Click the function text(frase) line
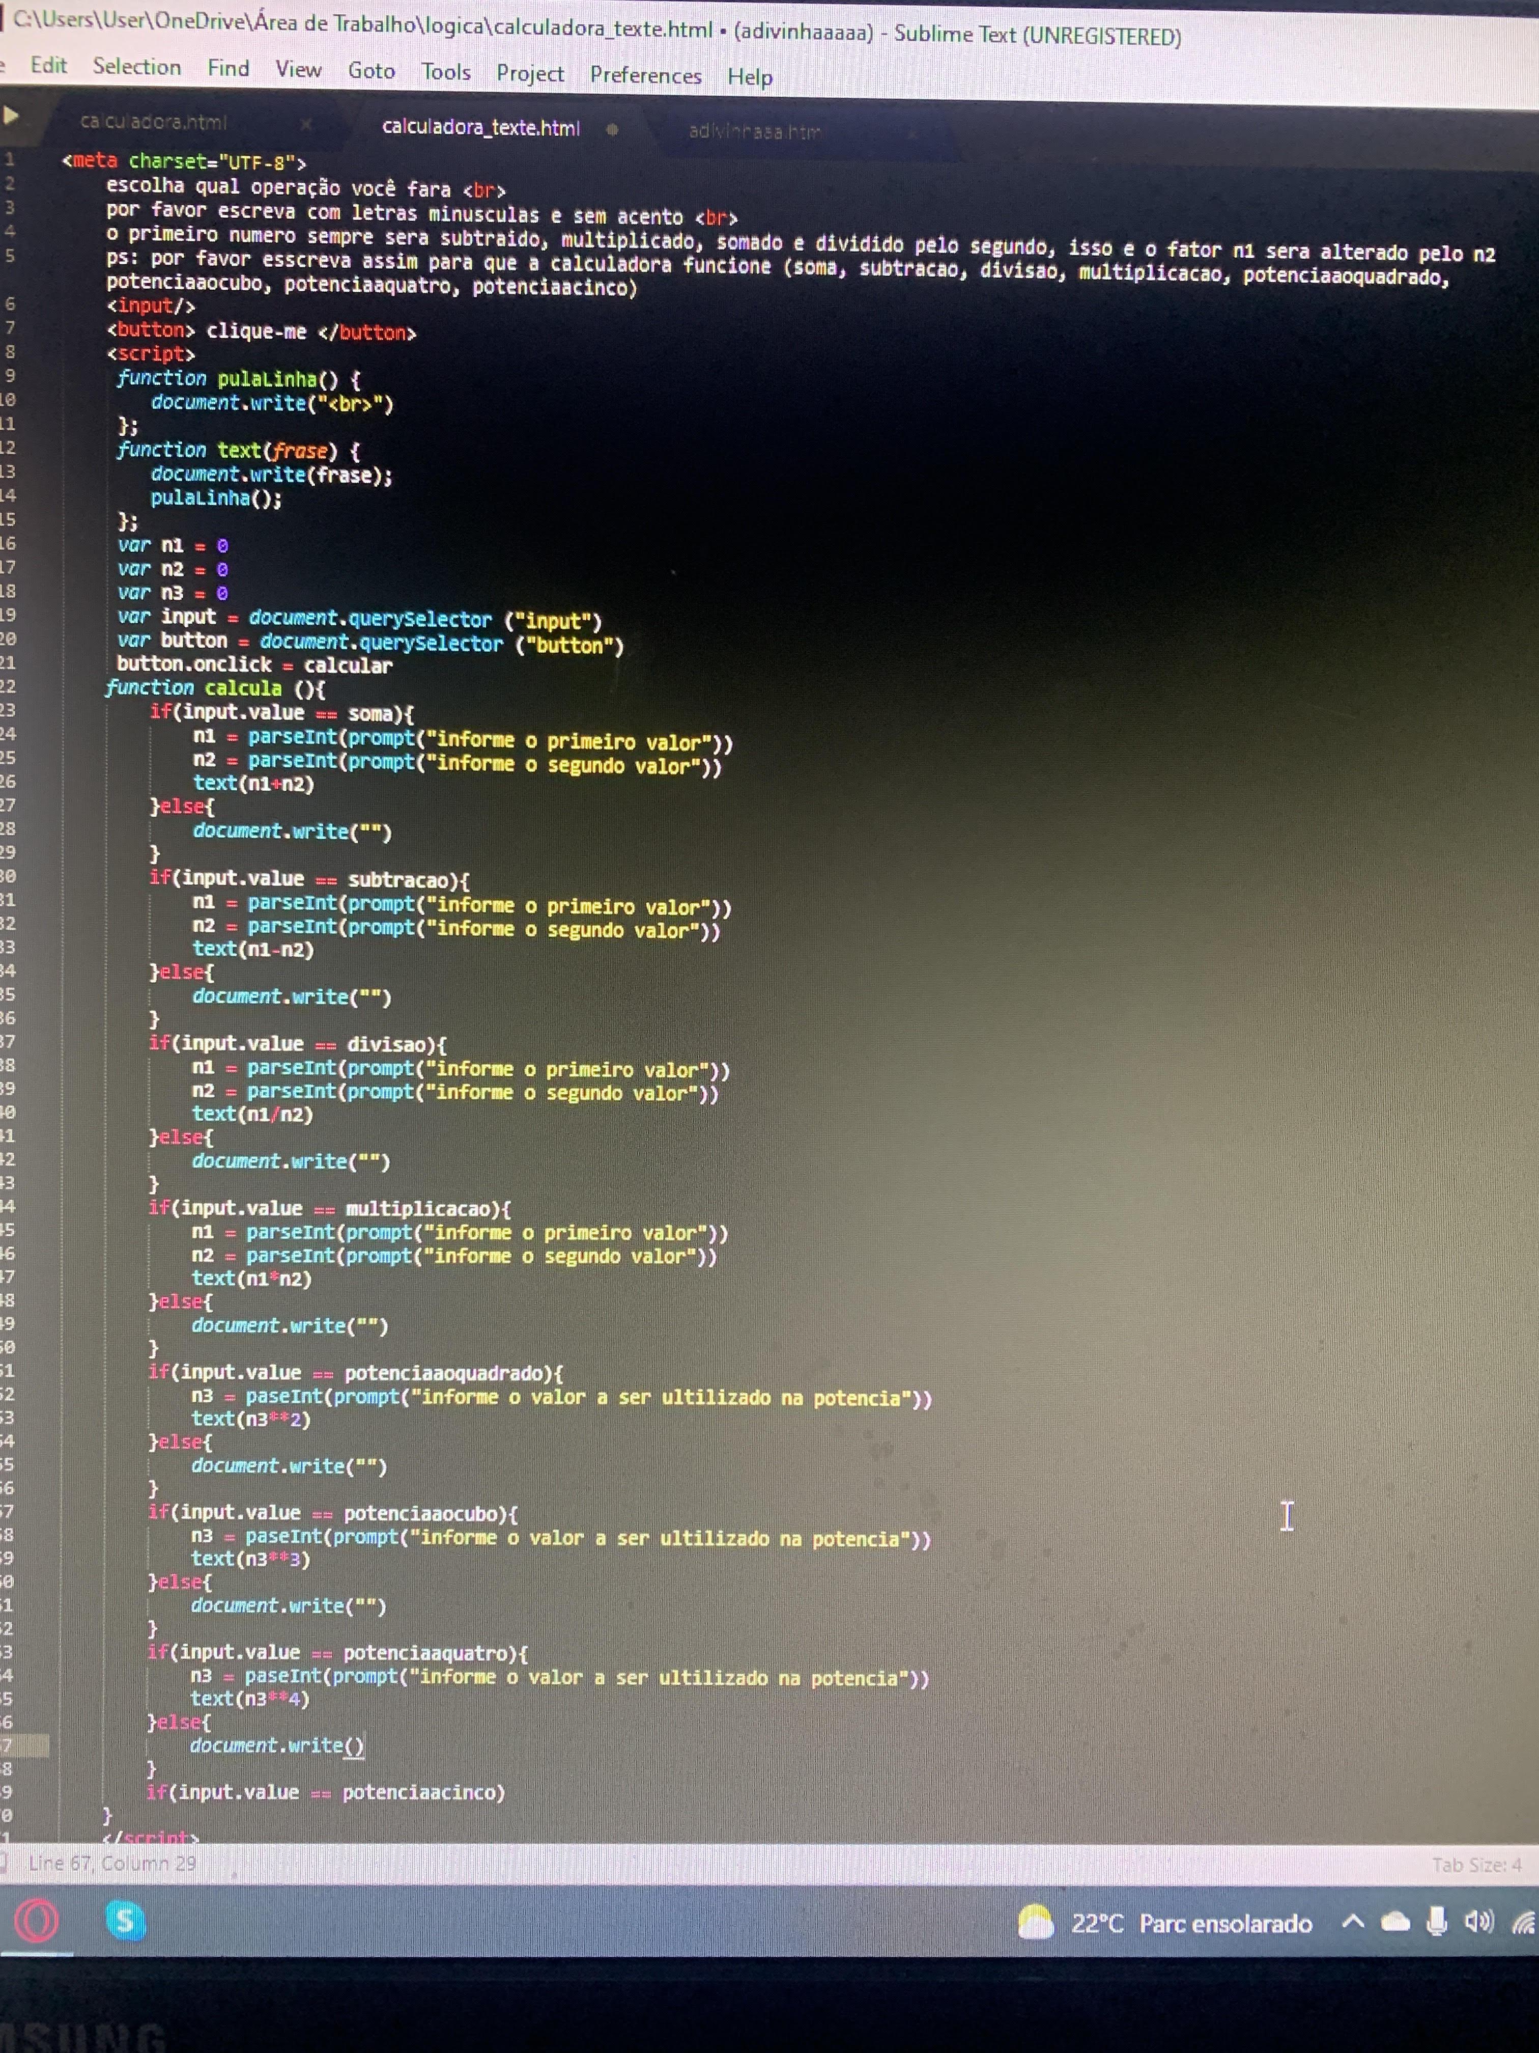The image size is (1539, 2053). coord(238,450)
